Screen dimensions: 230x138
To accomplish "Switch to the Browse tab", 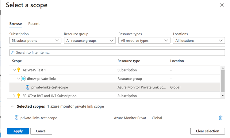I will point(16,24).
